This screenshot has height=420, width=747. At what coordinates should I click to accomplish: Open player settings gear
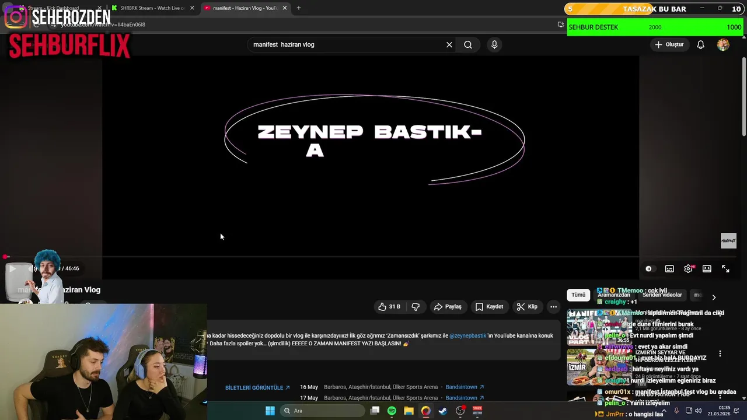coord(688,268)
